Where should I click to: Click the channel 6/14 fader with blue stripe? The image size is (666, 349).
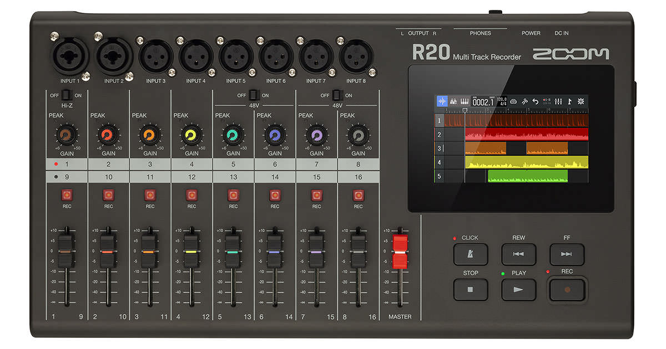click(275, 252)
